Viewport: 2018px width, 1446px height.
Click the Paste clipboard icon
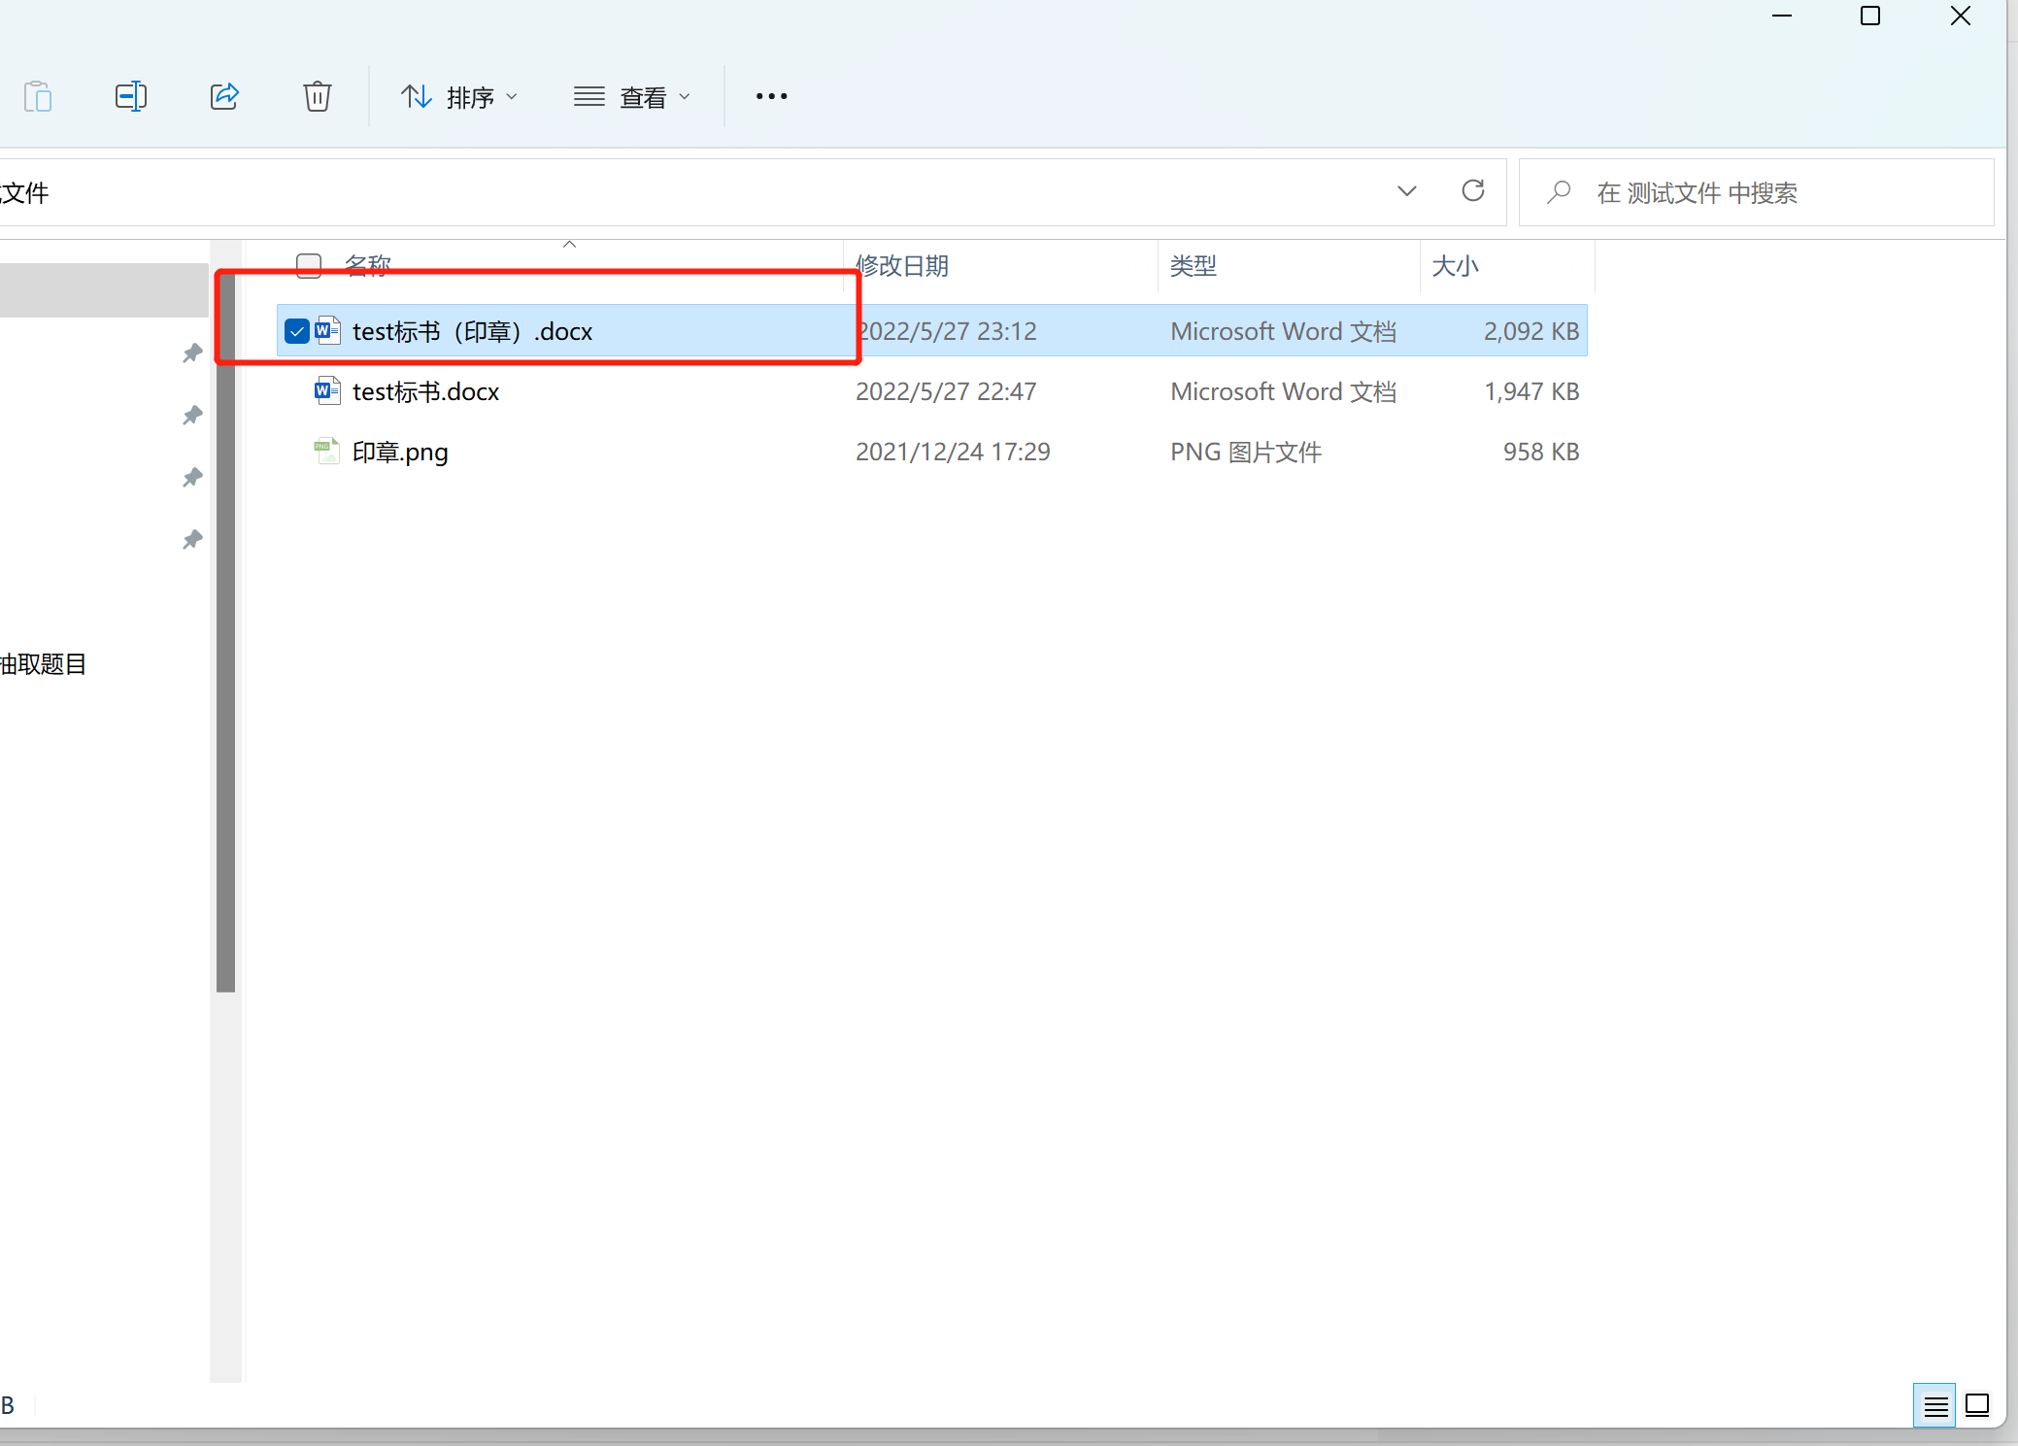coord(38,96)
